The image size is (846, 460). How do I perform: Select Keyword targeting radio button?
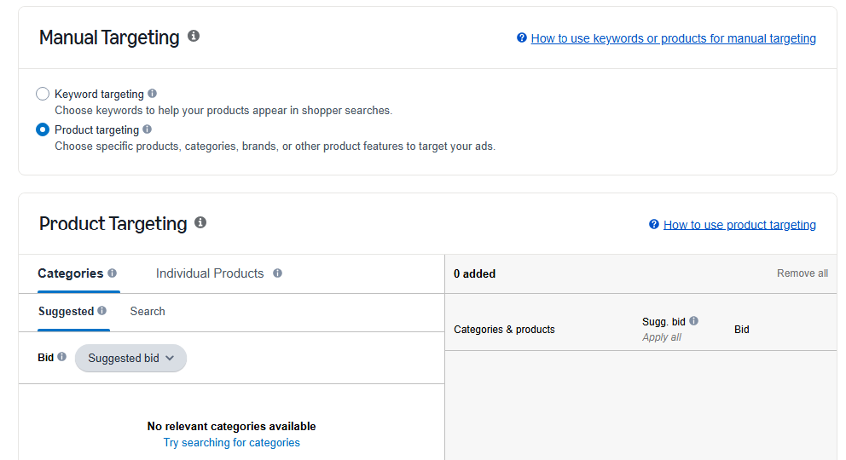[x=43, y=94]
